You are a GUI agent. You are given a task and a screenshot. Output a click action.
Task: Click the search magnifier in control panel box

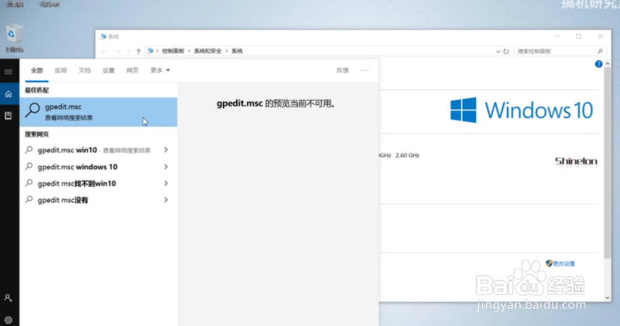tap(600, 51)
